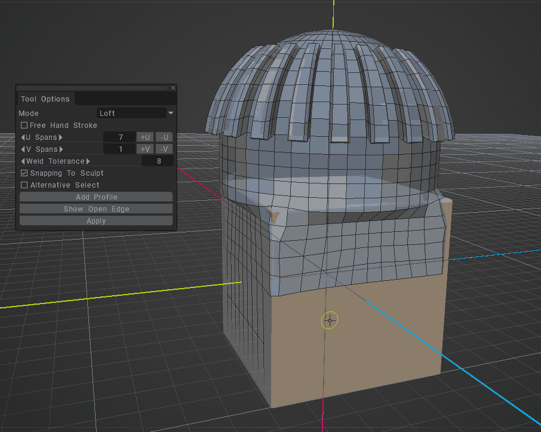Screen dimensions: 541x432
Task: Enable Alternative Select checkbox
Action: 24,185
